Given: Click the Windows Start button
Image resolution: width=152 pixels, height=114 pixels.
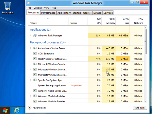Looking at the screenshot, I should pyautogui.click(x=5, y=110).
